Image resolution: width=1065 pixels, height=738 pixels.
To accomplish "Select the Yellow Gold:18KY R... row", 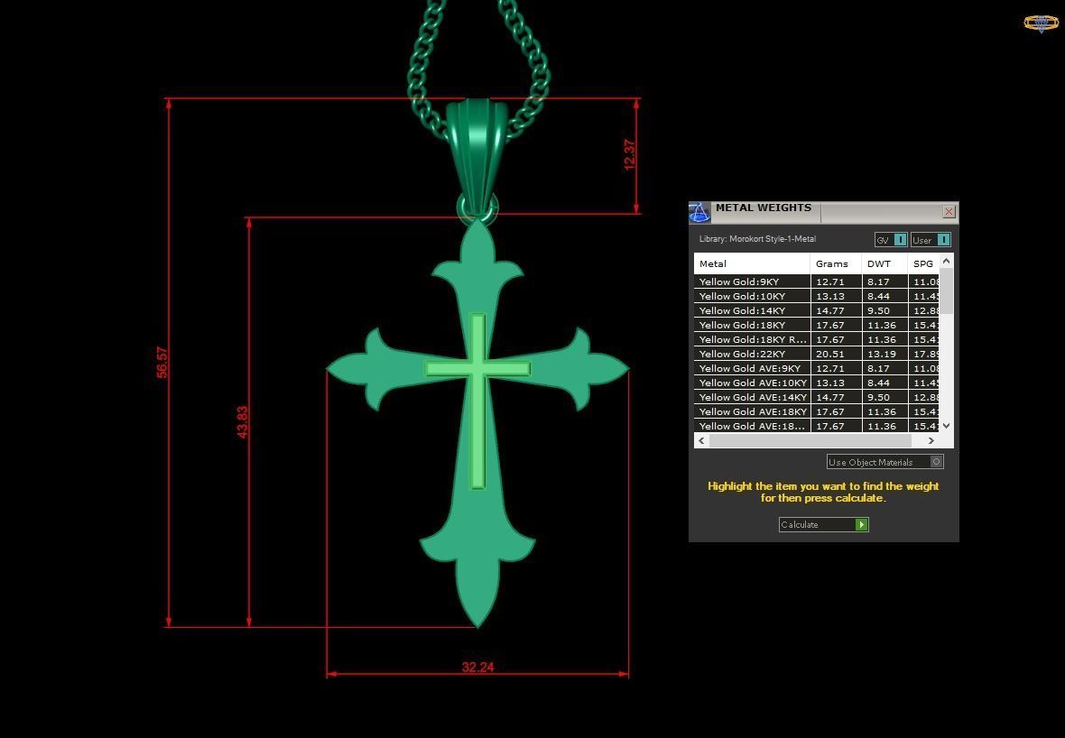I will pos(817,339).
